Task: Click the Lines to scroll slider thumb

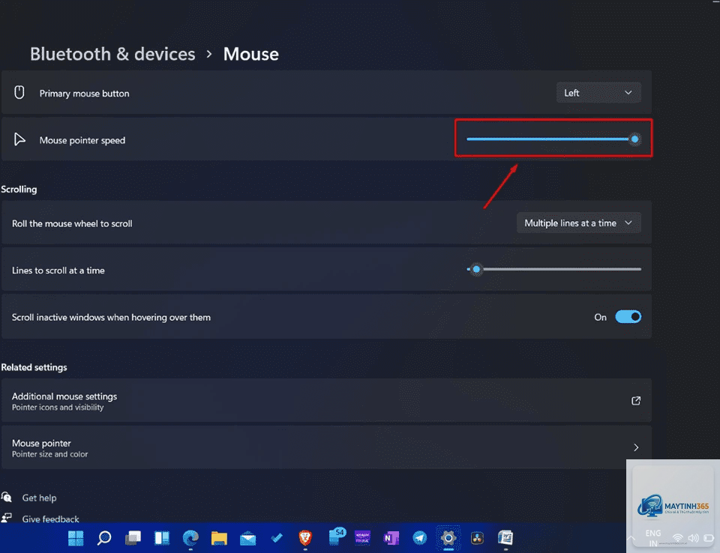Action: (477, 270)
